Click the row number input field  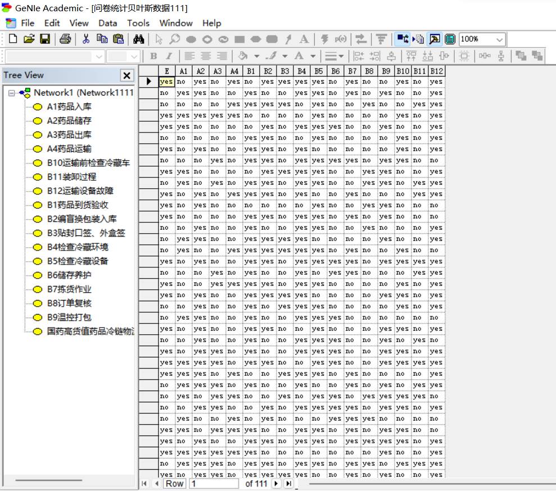pyautogui.click(x=213, y=483)
